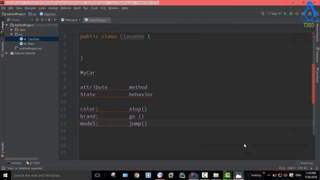Click the line 1 gutter number

64,36
